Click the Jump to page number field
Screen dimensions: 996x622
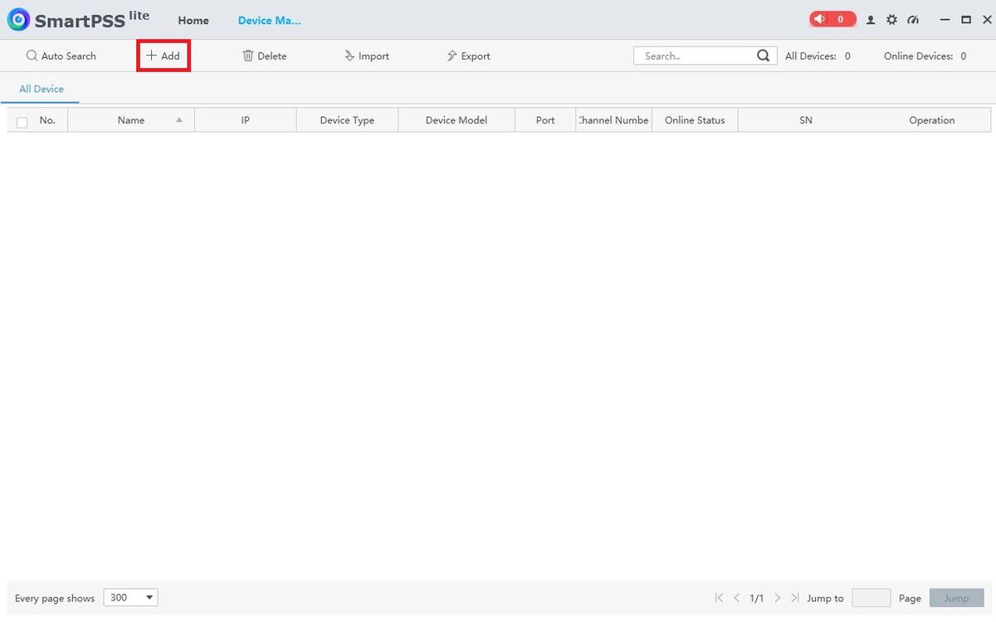(x=871, y=598)
